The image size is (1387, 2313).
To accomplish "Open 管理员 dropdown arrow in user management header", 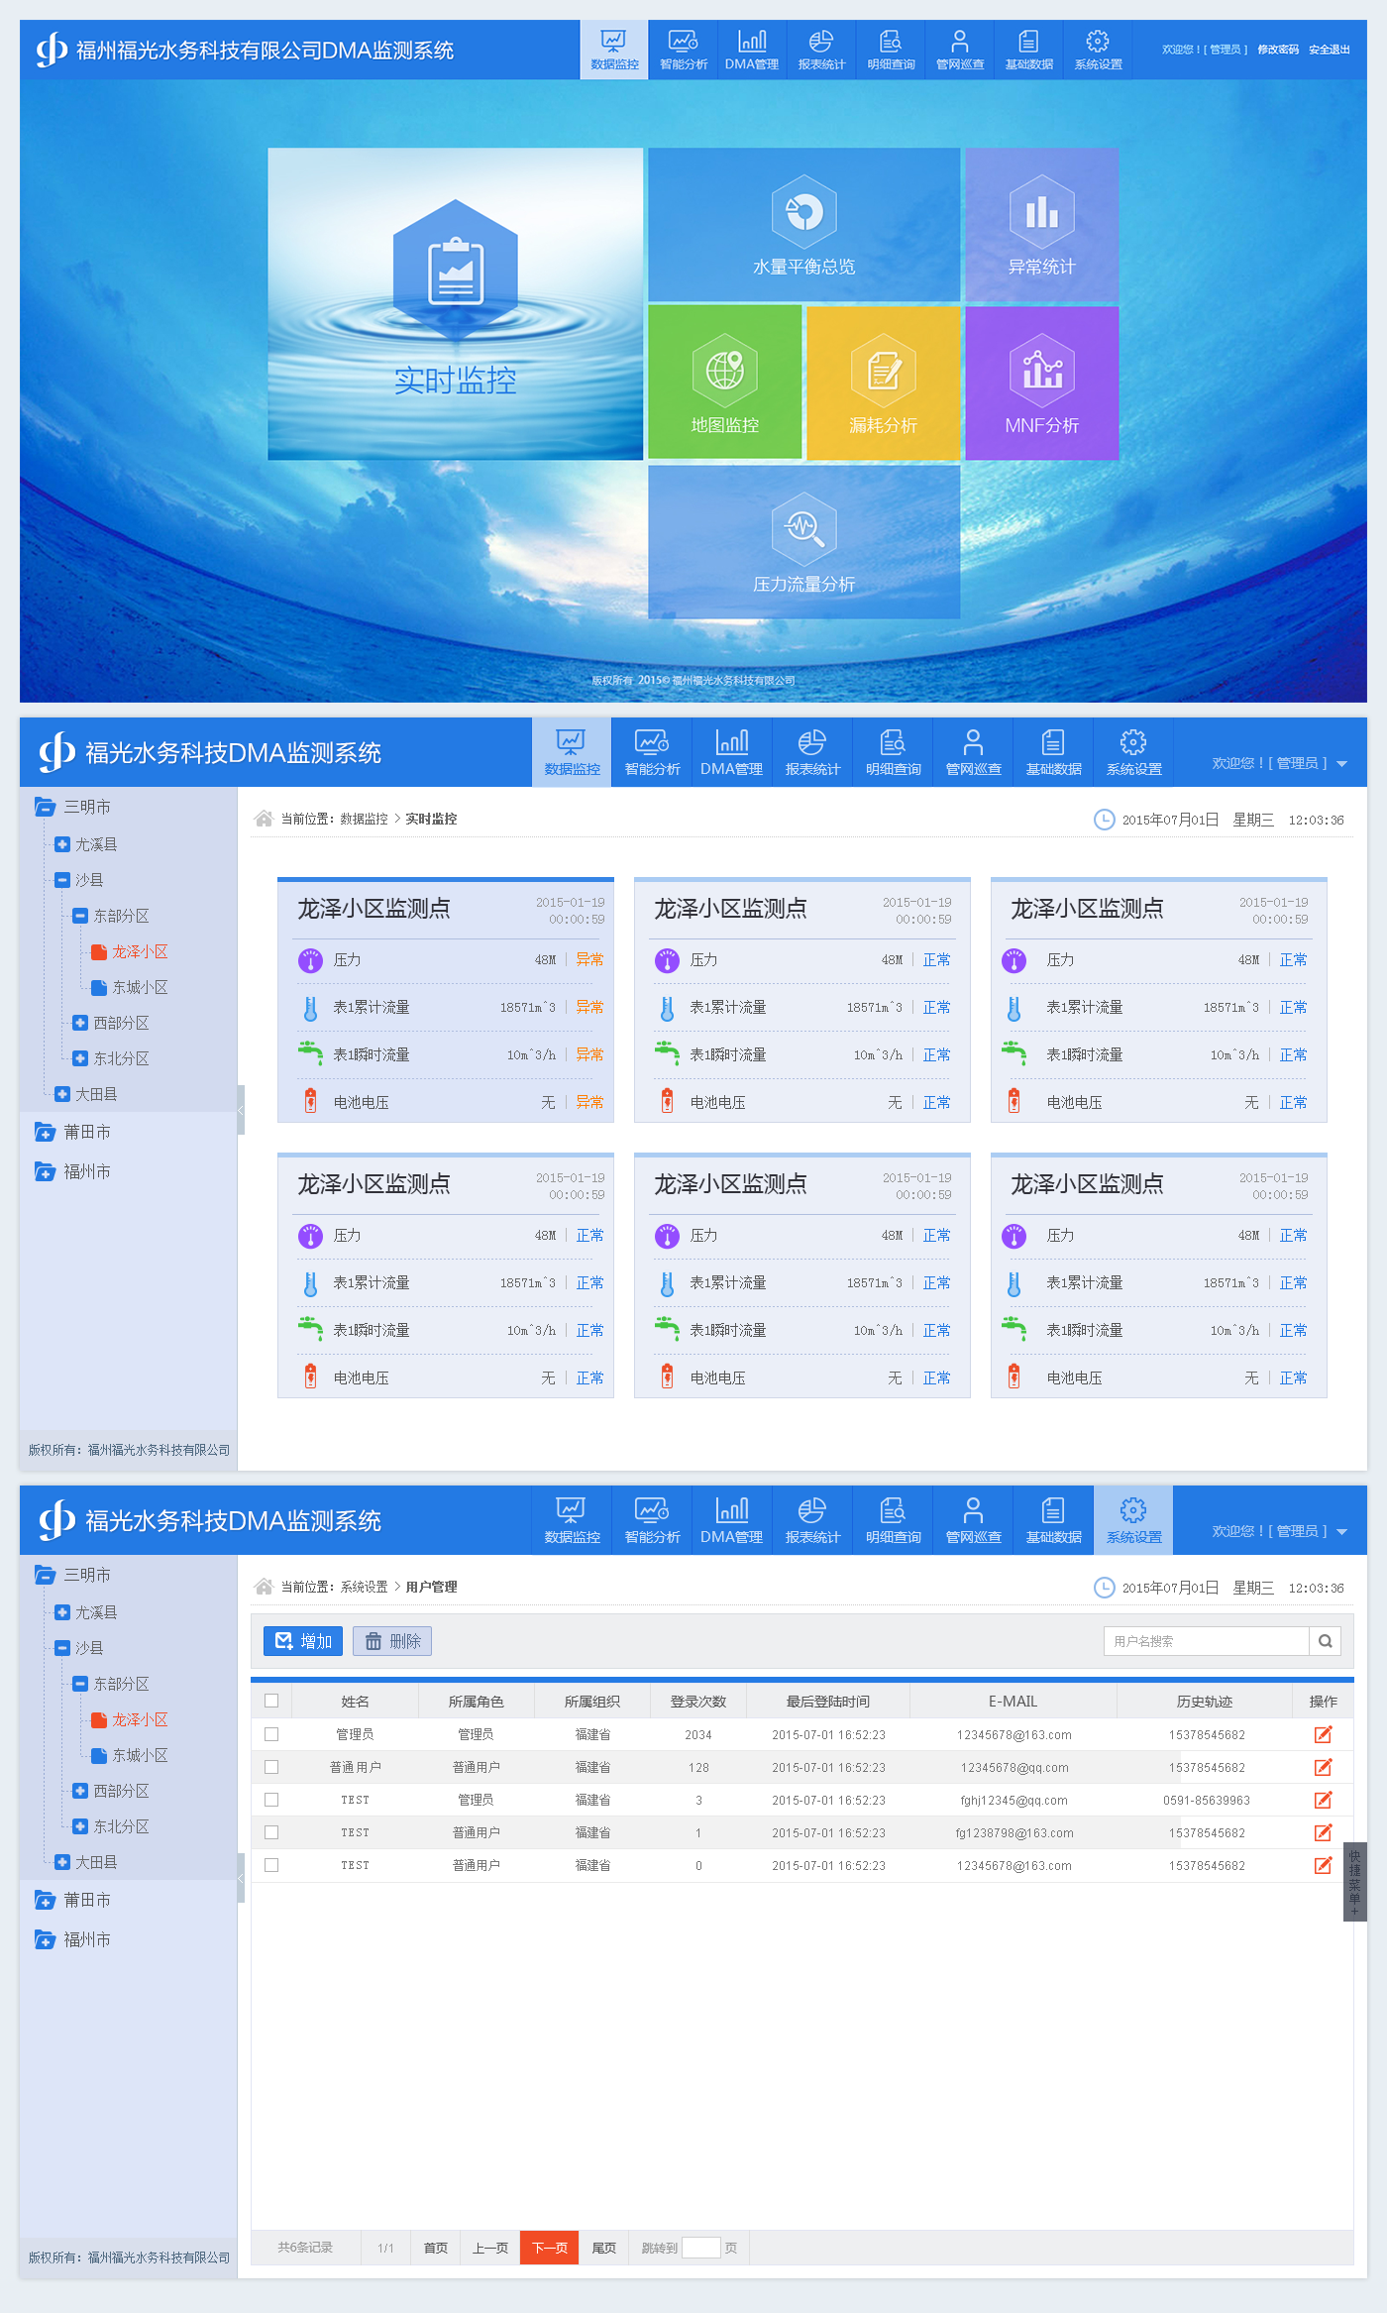I will tap(1342, 1532).
